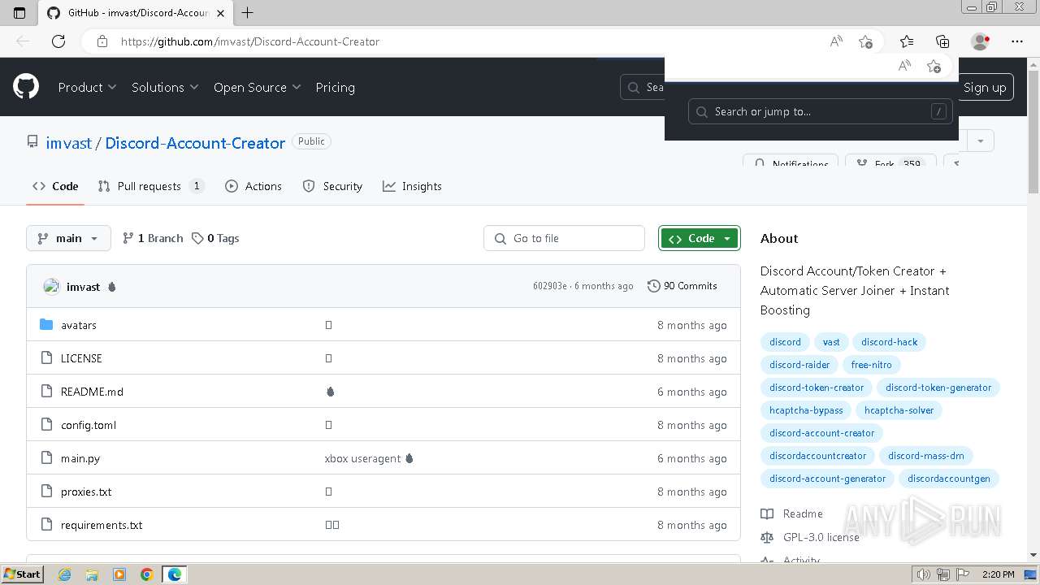Open xbox useragent commit message
Image resolution: width=1040 pixels, height=585 pixels.
tap(362, 458)
